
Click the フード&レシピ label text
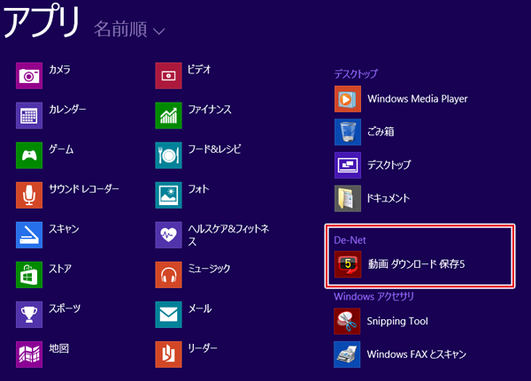[214, 149]
